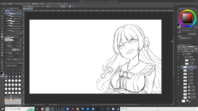Hide レイヤー 10 using its eye icon

coord(178,60)
